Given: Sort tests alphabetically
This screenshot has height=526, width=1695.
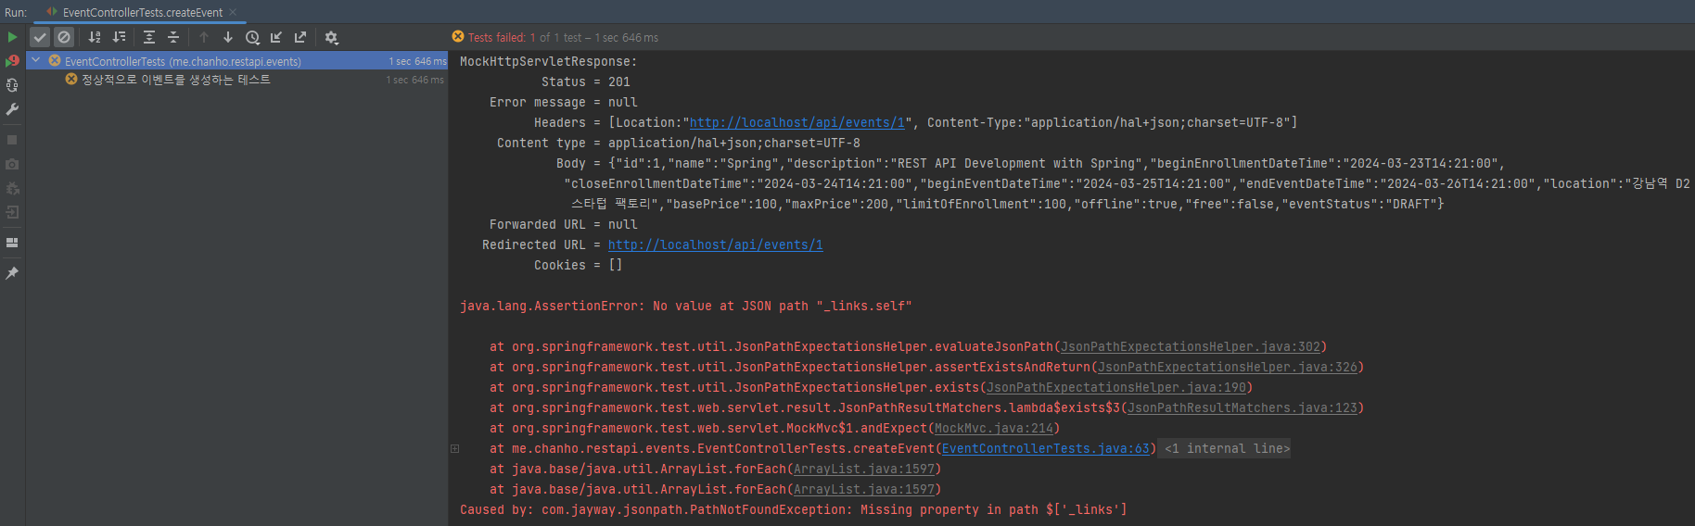Looking at the screenshot, I should 95,37.
